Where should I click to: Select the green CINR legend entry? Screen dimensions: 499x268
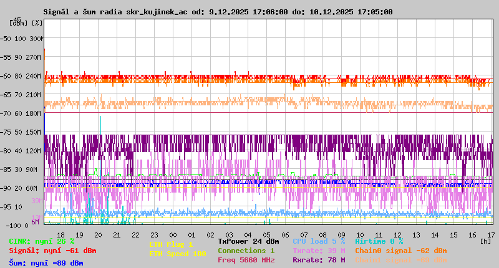click(42, 241)
